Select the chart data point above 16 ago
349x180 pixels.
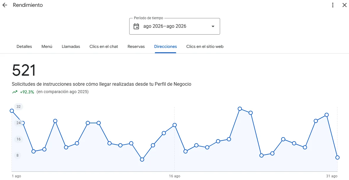click(175, 125)
